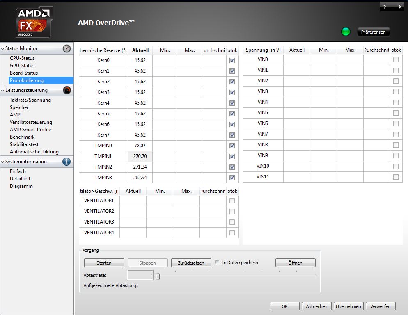Click the VENTILATOR2 row label

pos(99,211)
